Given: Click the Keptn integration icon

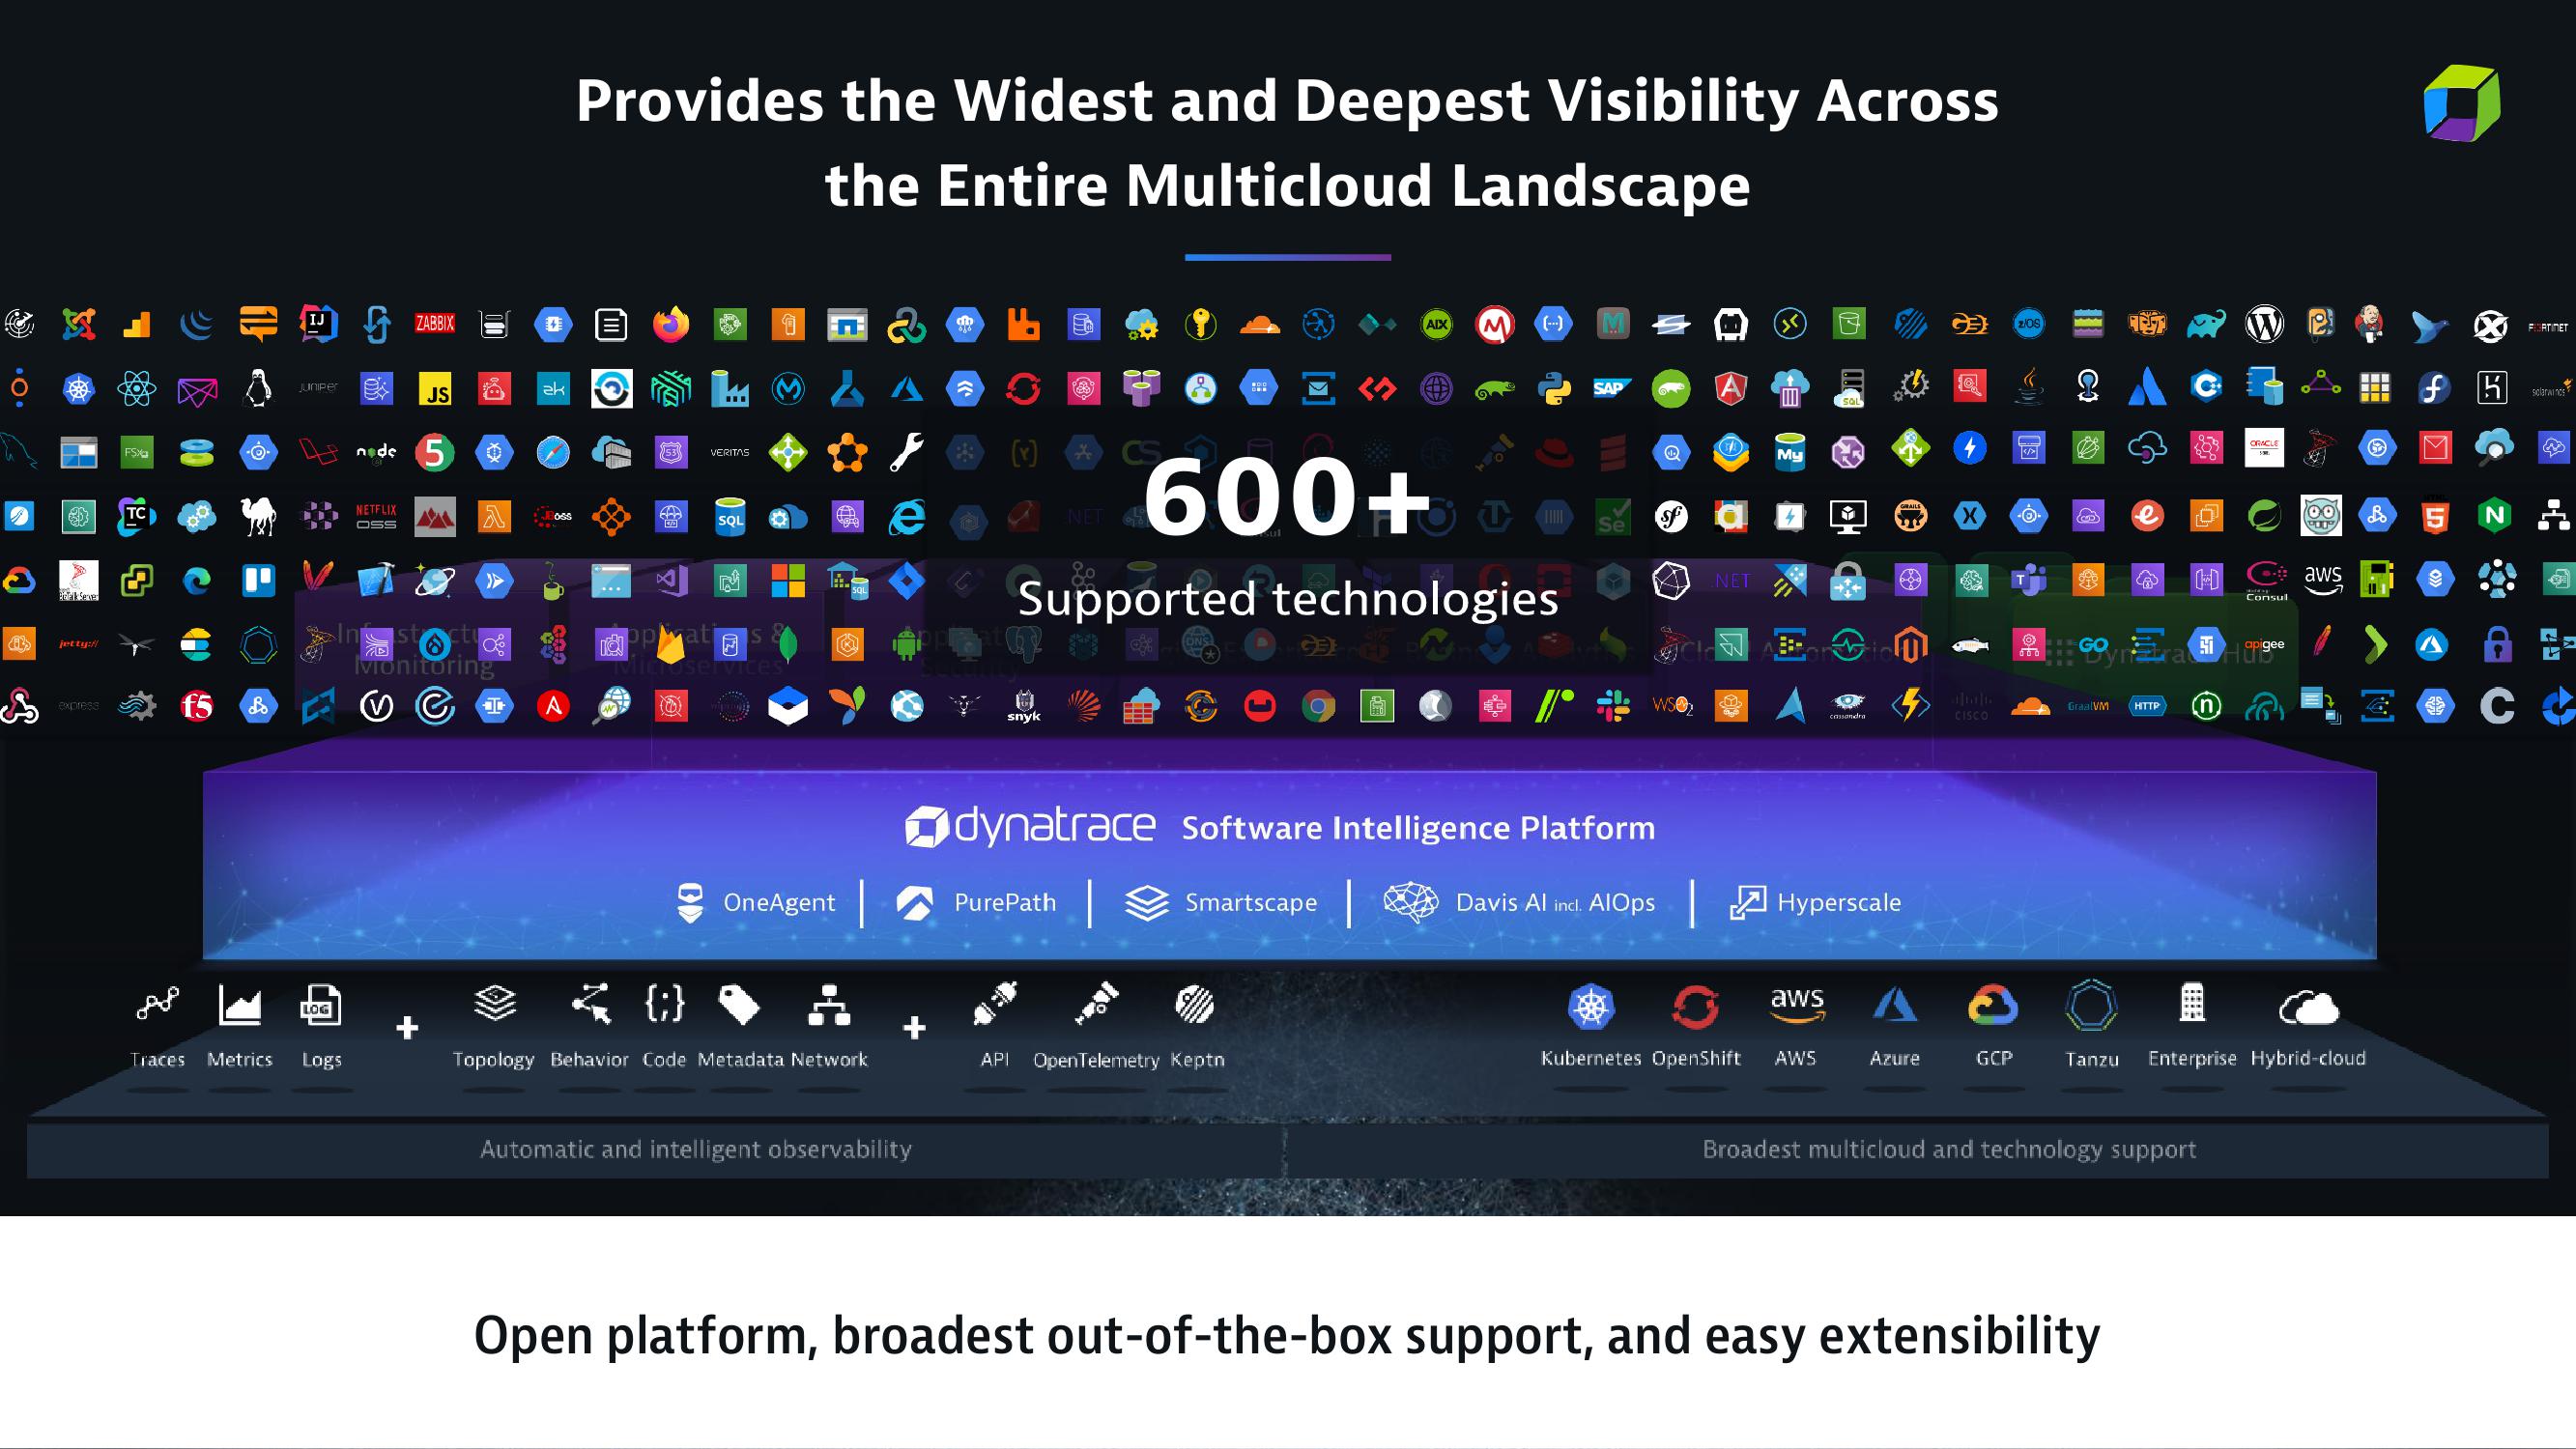Looking at the screenshot, I should tap(1194, 1005).
